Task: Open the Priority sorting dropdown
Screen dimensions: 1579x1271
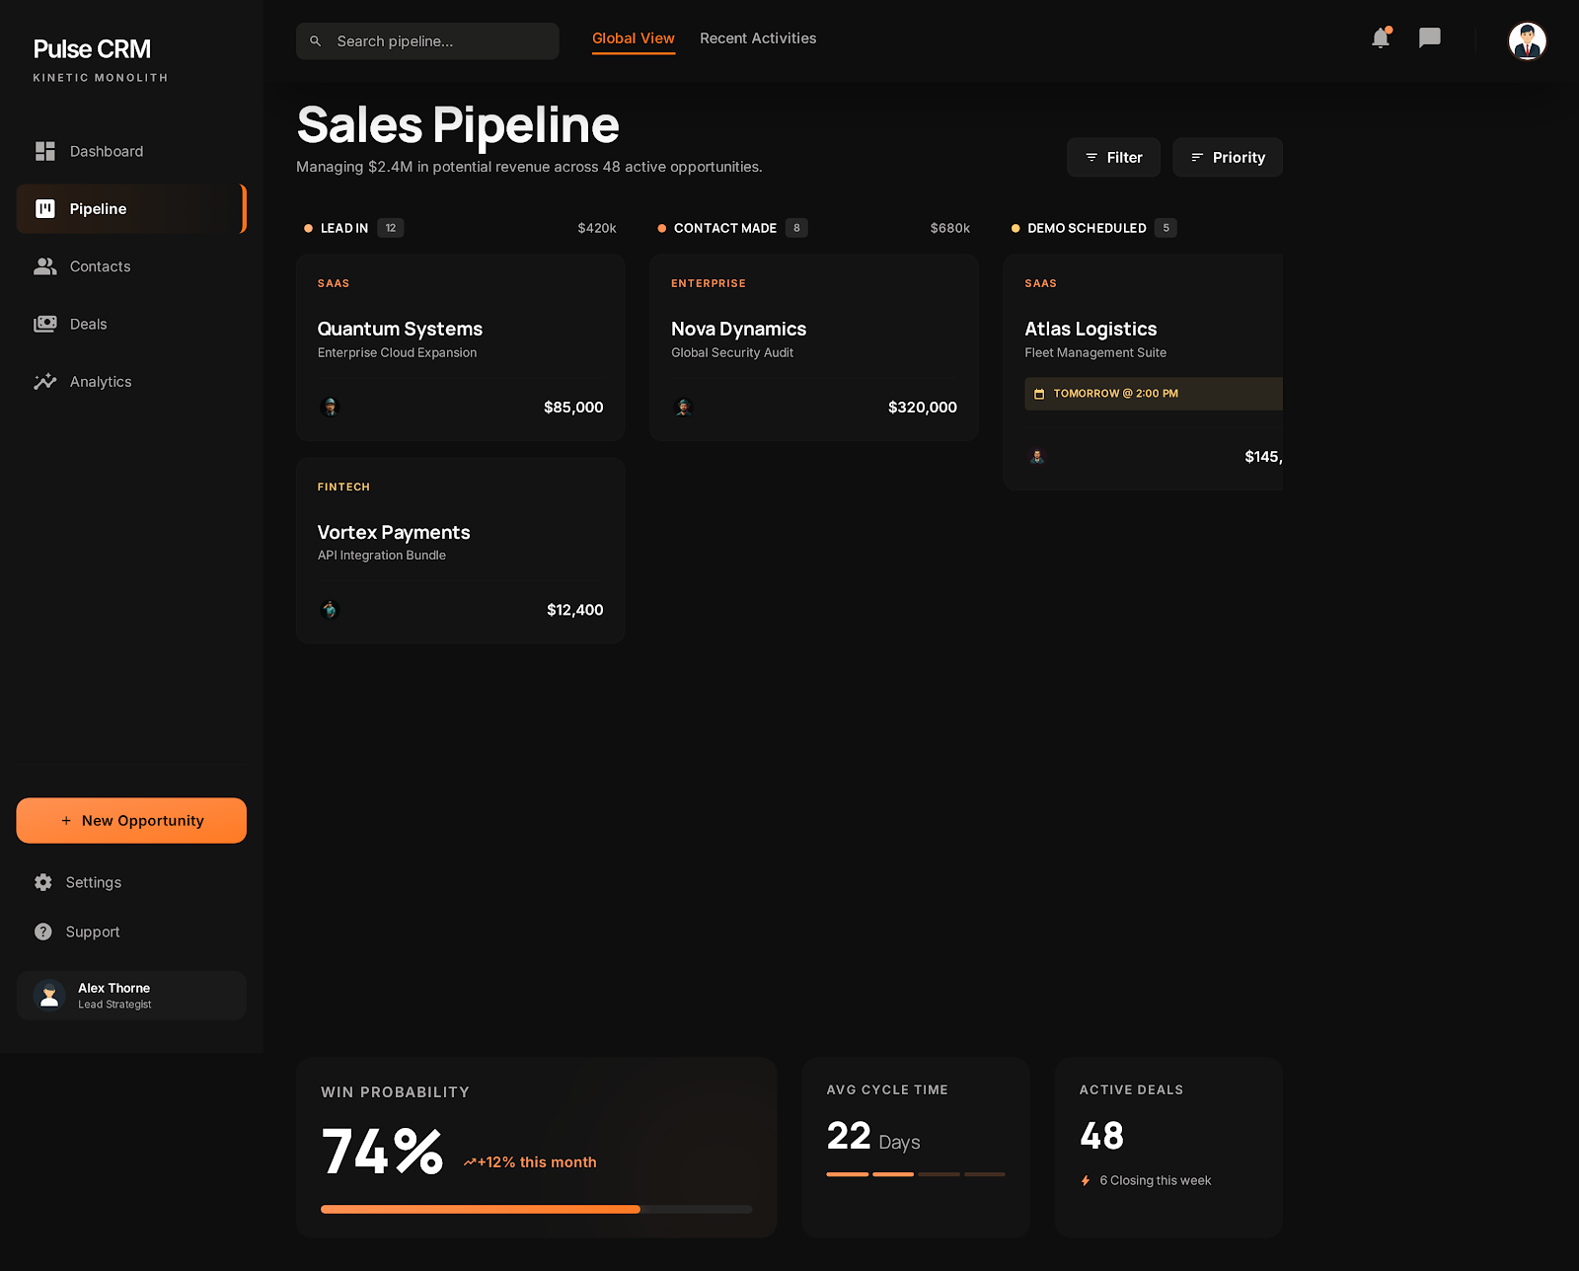Action: tap(1227, 157)
